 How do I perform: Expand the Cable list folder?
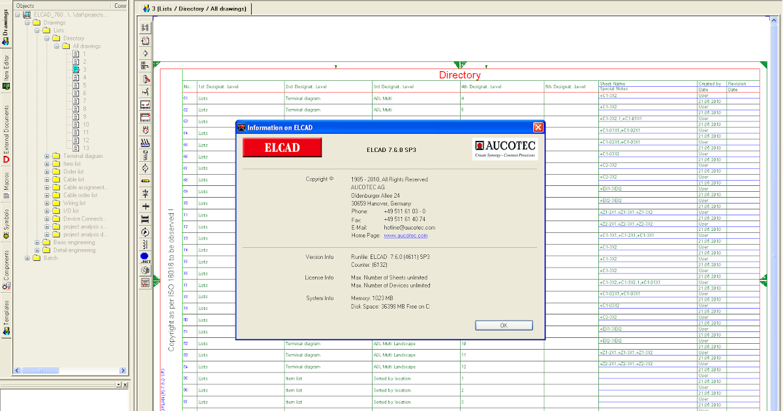pos(47,179)
